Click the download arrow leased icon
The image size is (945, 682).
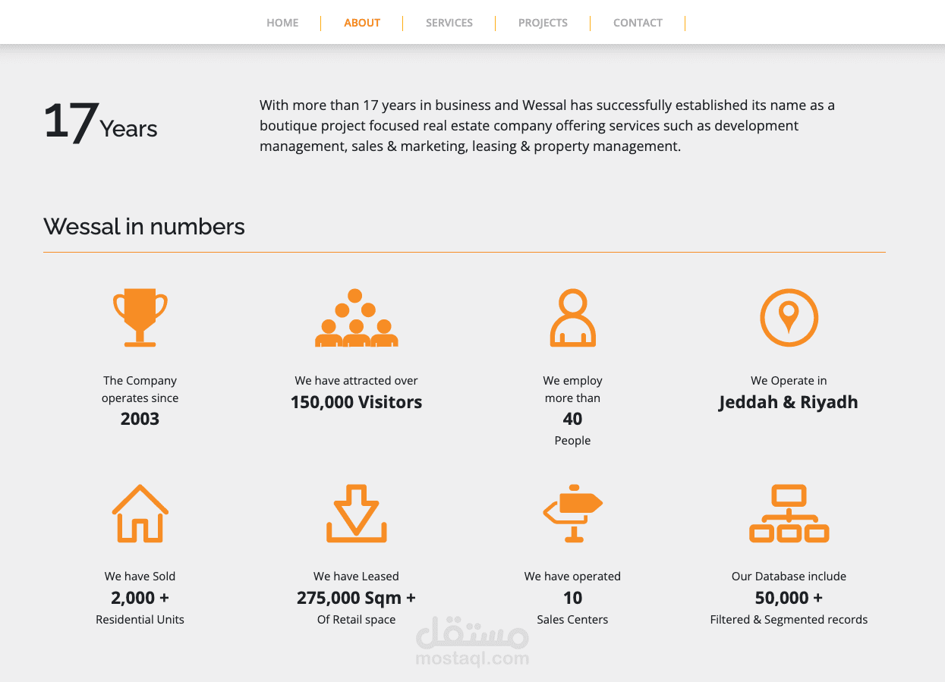click(x=357, y=514)
